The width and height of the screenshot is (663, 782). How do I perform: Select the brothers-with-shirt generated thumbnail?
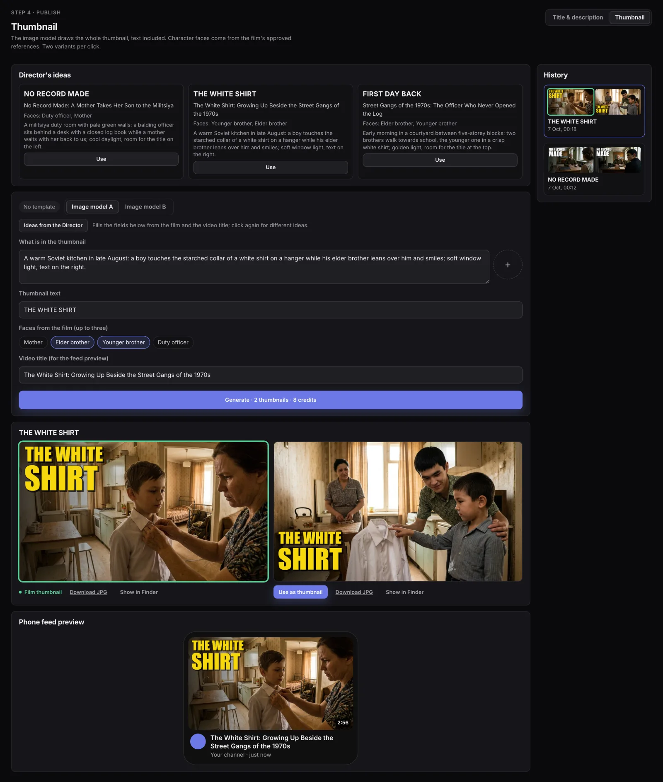tap(398, 512)
